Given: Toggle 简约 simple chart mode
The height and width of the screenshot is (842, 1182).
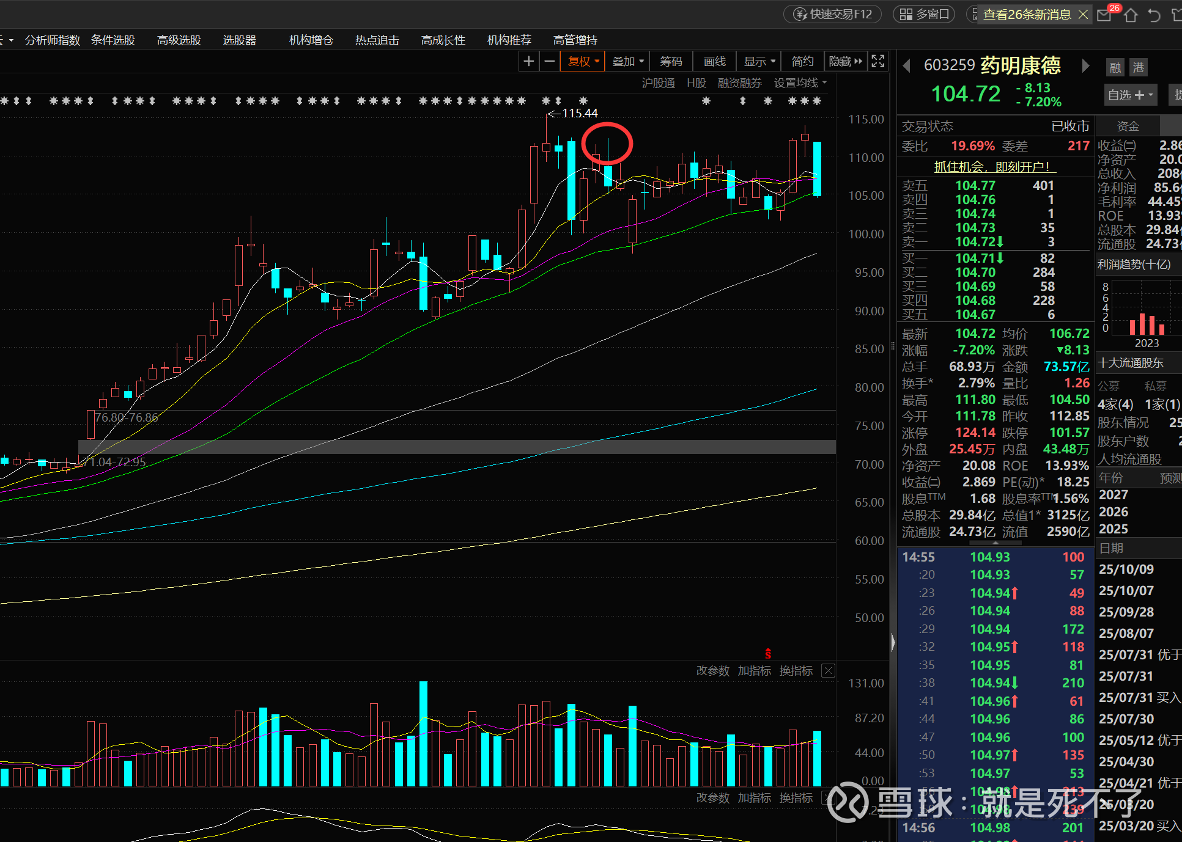Looking at the screenshot, I should [x=802, y=61].
